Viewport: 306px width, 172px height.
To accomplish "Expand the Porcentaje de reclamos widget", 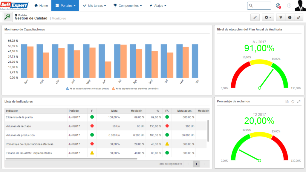I will (x=299, y=102).
